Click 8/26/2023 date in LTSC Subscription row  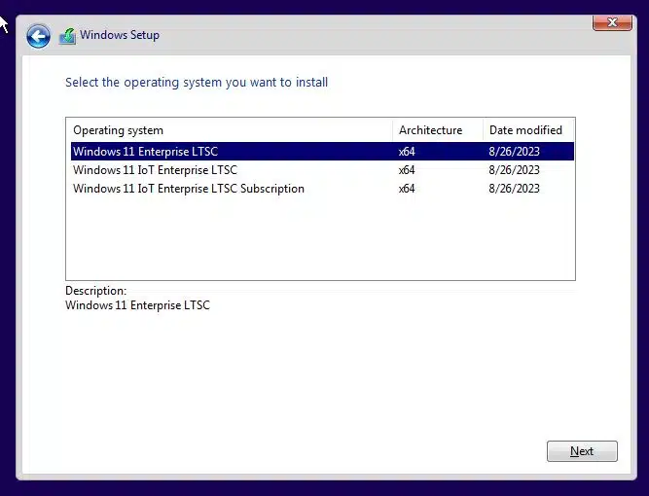(514, 189)
